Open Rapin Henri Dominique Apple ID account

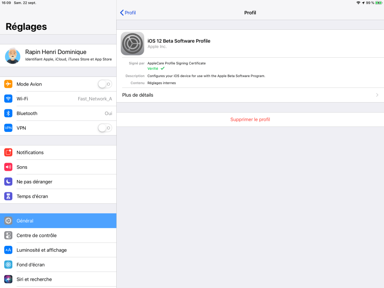(58, 55)
